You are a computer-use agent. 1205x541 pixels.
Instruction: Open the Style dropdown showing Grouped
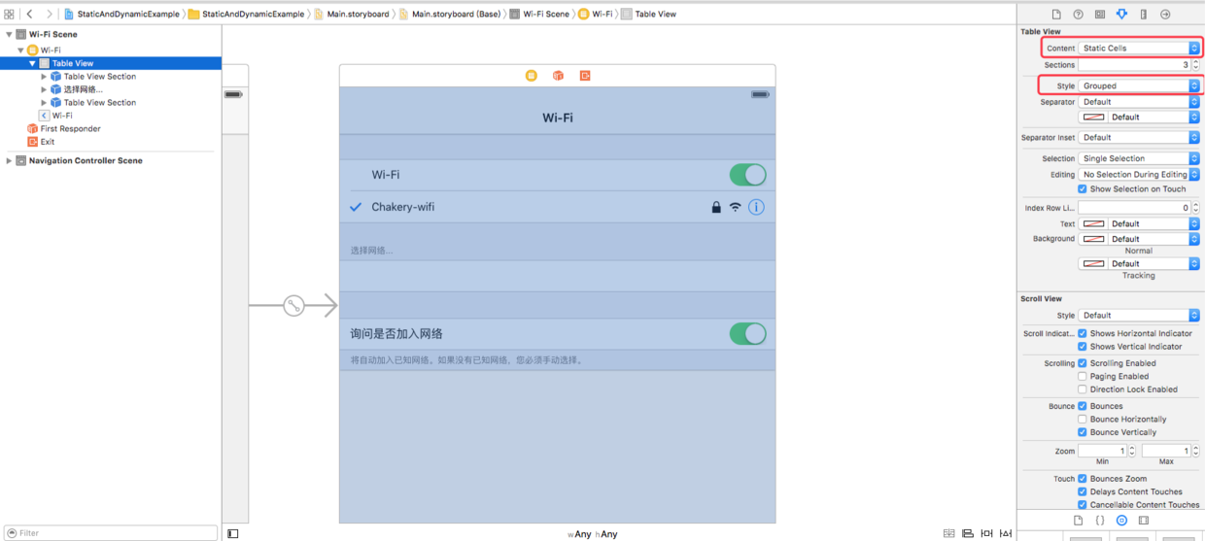[x=1139, y=85]
